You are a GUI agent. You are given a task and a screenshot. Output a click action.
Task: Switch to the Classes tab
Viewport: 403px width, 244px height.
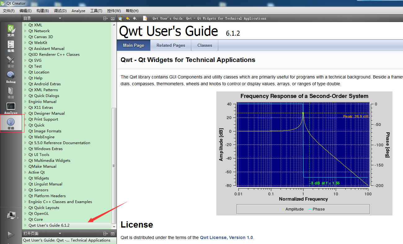(205, 45)
